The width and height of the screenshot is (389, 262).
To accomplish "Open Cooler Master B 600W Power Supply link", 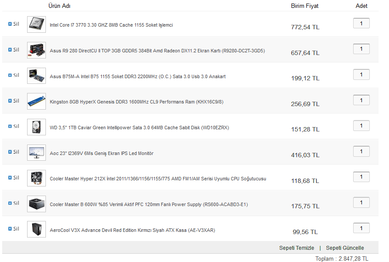I will pyautogui.click(x=149, y=204).
